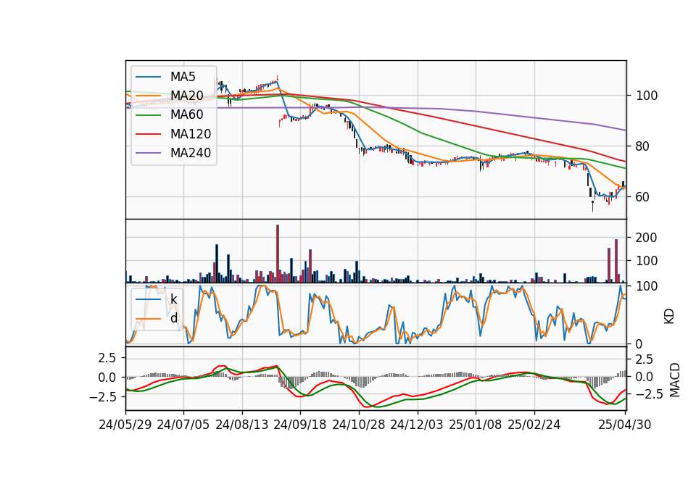Click the KD axis title
This screenshot has height=500, width=696.
pyautogui.click(x=669, y=317)
